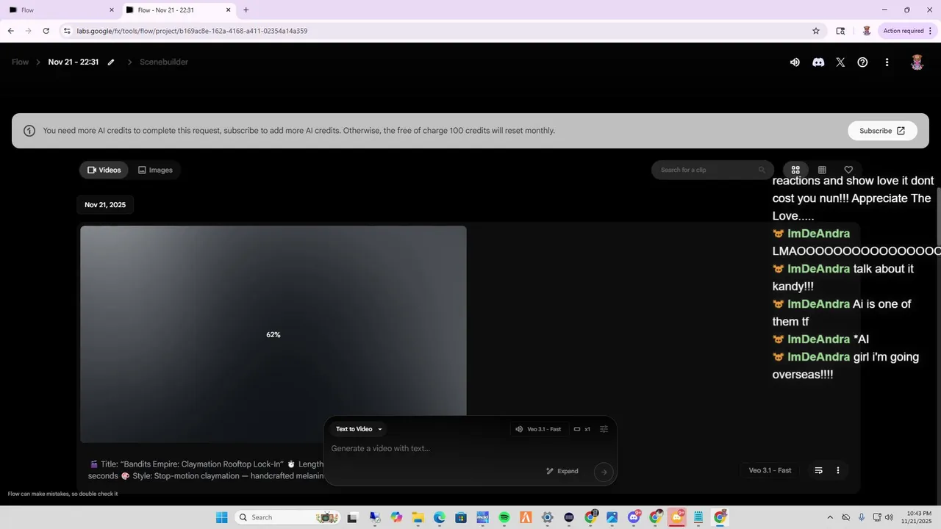
Task: Change output count x1 selector
Action: tap(582, 429)
